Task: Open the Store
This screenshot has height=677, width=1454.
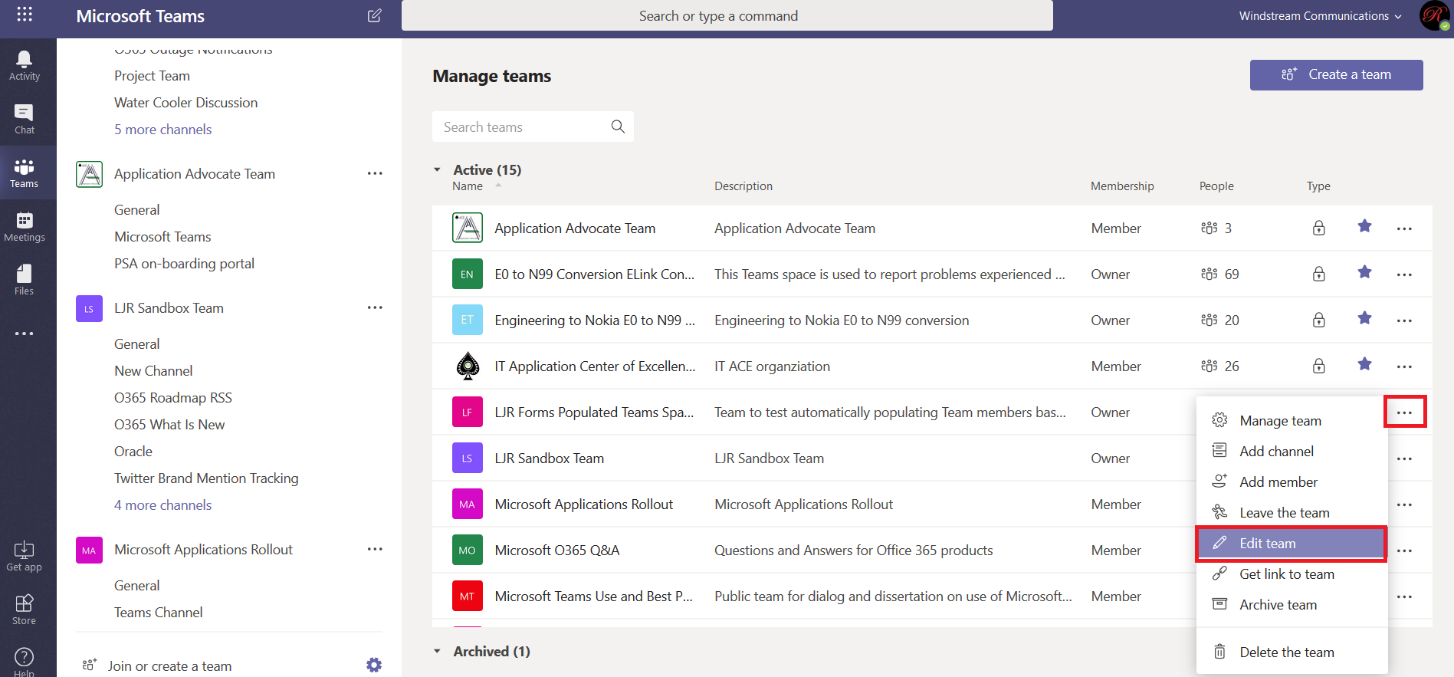Action: [x=25, y=610]
